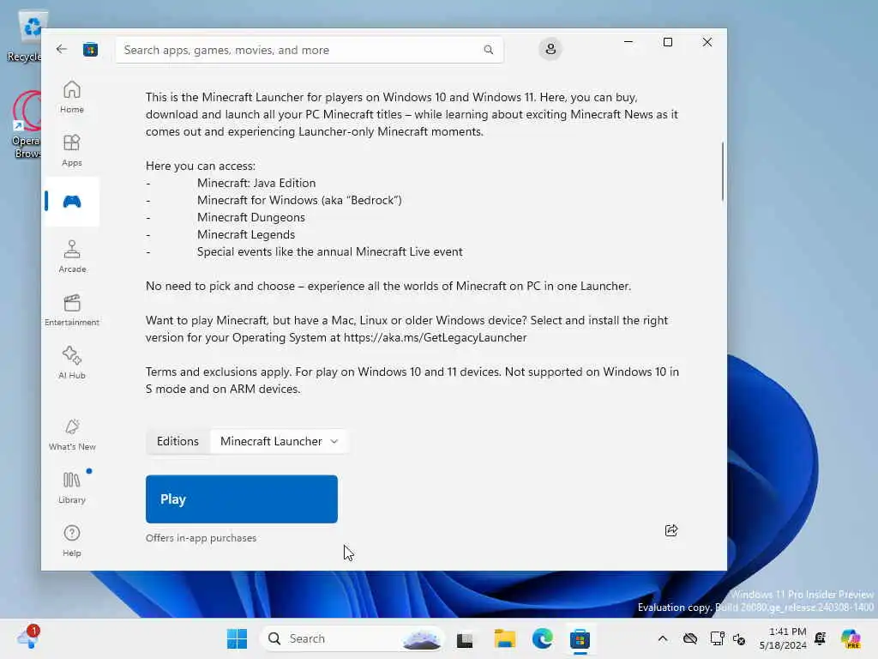Image resolution: width=878 pixels, height=659 pixels.
Task: Click the taskbar Search box
Action: [x=352, y=638]
